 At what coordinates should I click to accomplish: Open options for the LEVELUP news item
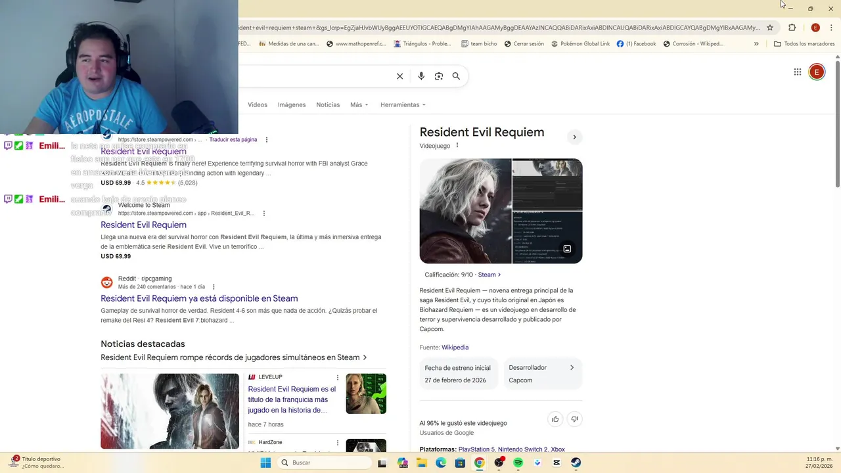pos(338,377)
